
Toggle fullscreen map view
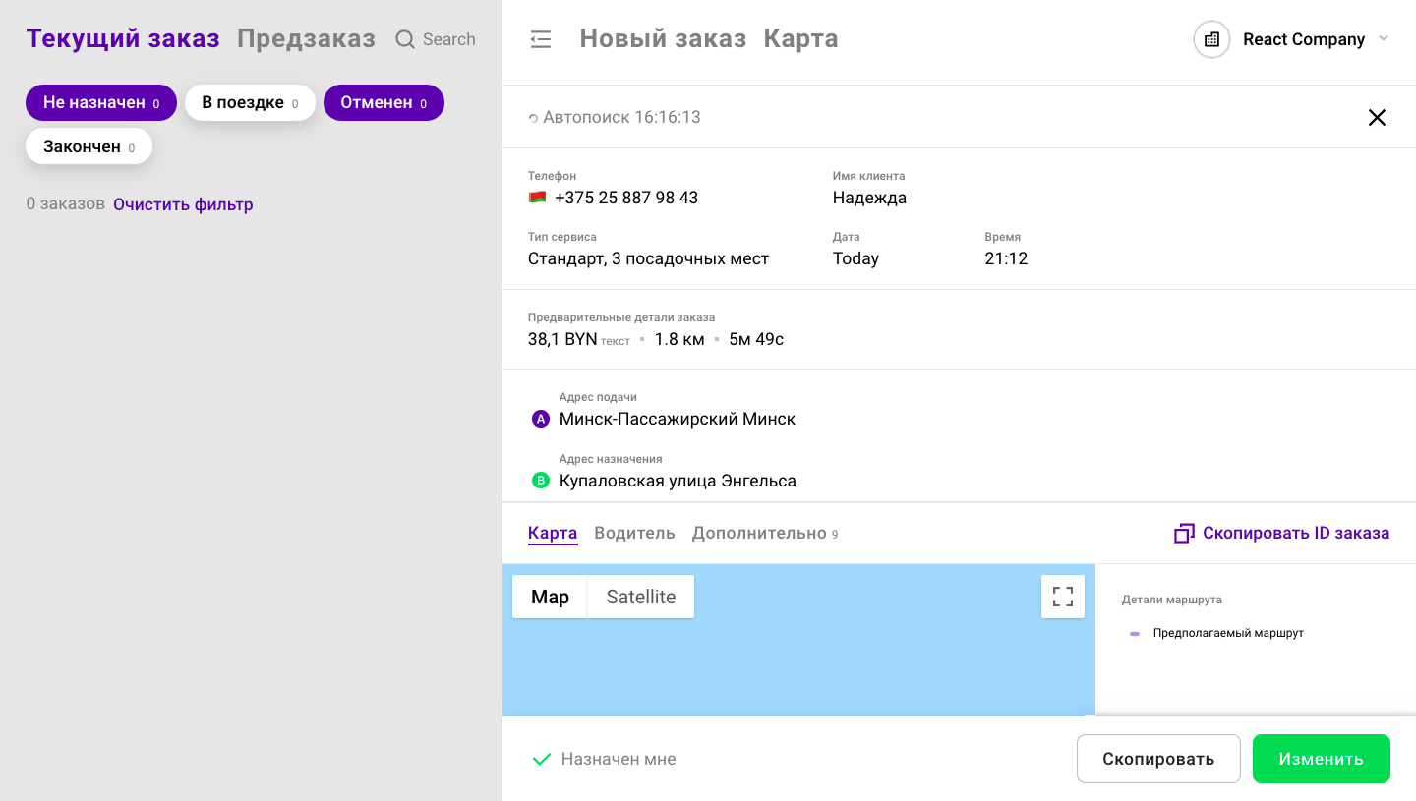click(1062, 597)
